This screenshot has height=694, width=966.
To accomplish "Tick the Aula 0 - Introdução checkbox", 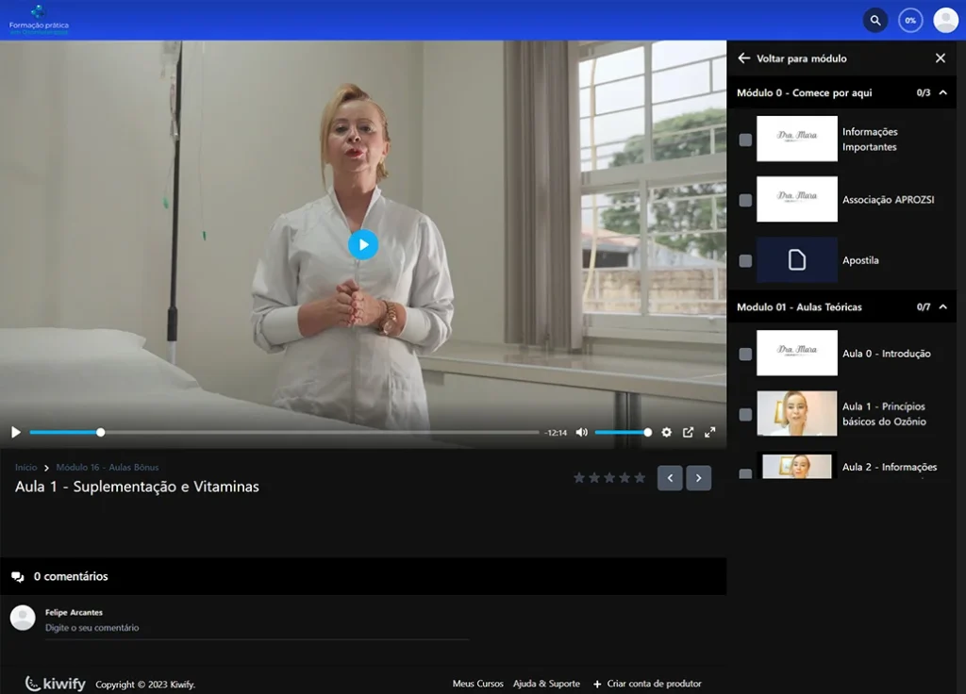I will point(745,354).
